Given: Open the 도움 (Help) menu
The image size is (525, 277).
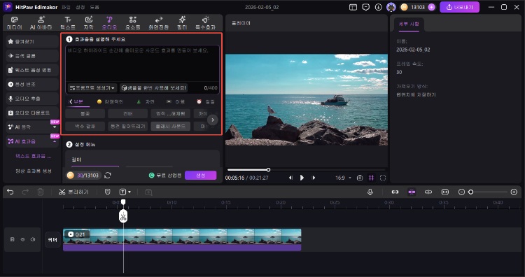Looking at the screenshot, I should click(94, 7).
